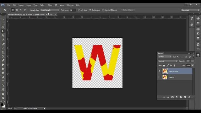Toggle lock position icon
The width and height of the screenshot is (201, 113).
click(171, 66)
